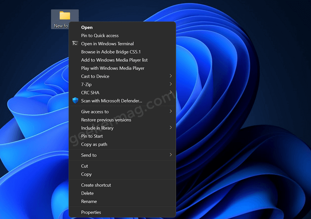Image resolution: width=311 pixels, height=219 pixels.
Task: Select Rename in the context menu
Action: [122, 201]
